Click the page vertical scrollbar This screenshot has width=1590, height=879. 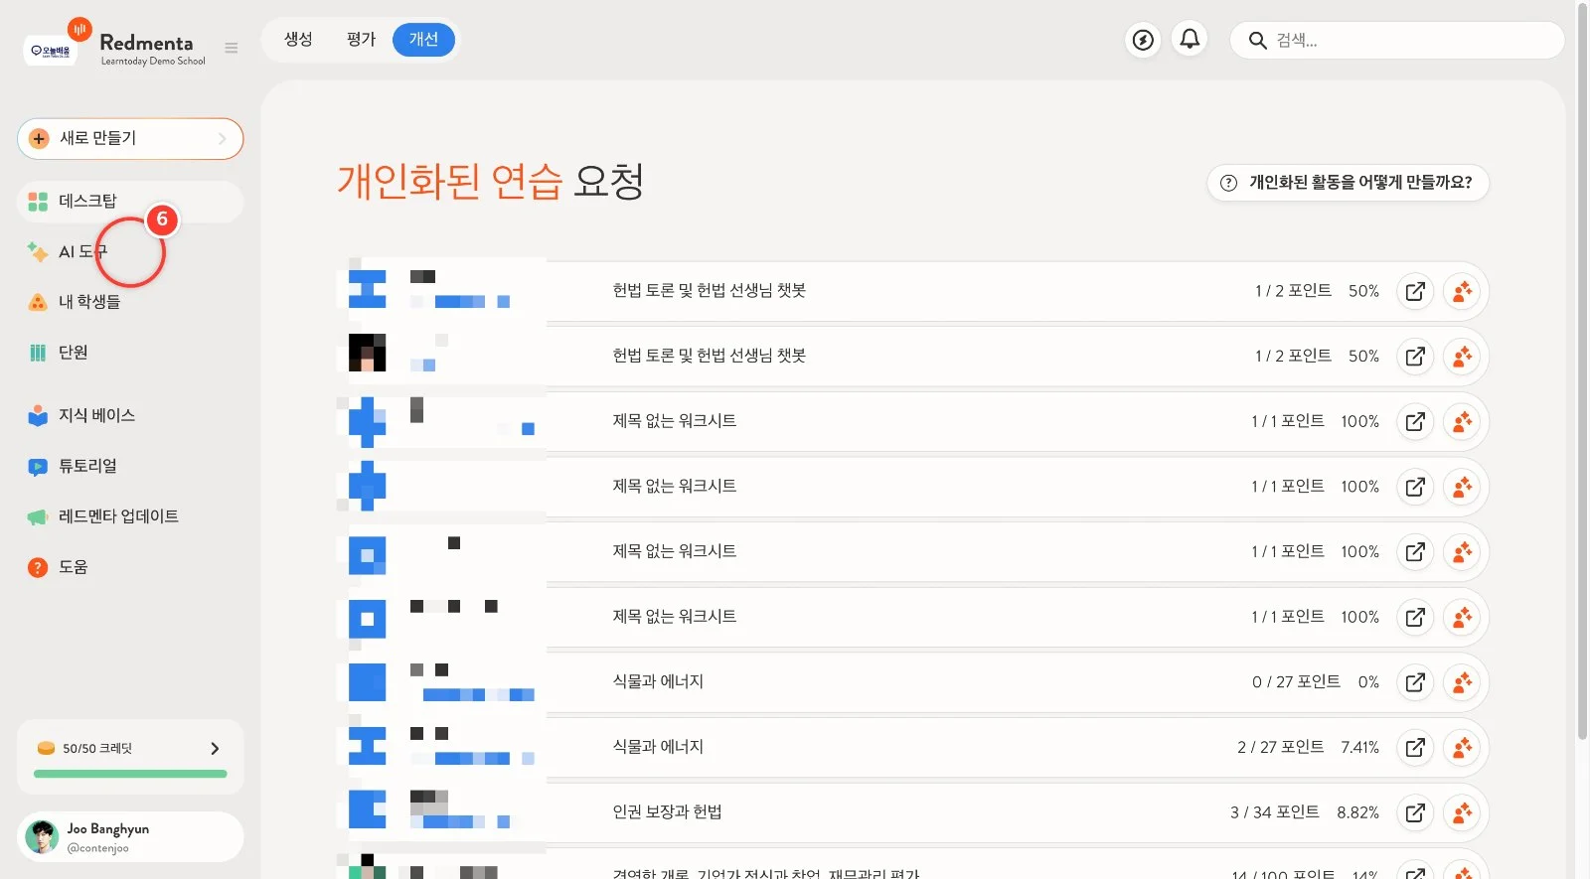(1583, 372)
